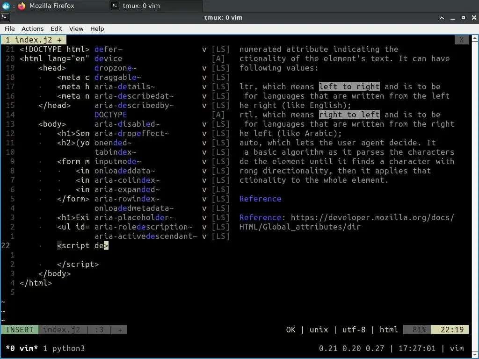Click the '</head>' tag line

point(54,105)
